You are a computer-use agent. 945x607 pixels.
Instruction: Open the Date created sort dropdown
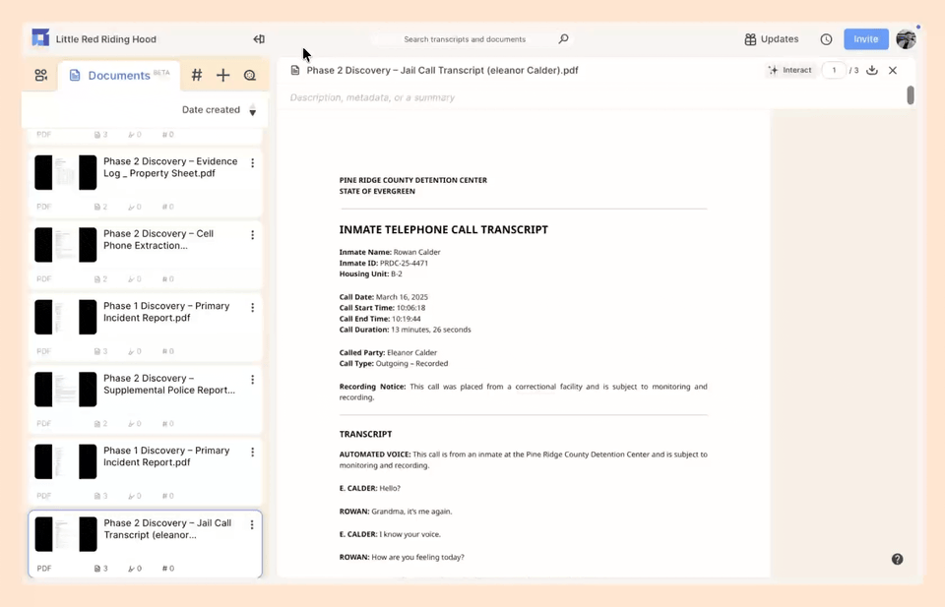[x=211, y=109]
